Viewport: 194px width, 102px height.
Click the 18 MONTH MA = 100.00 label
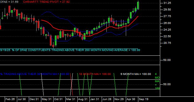pyautogui.click(x=95, y=74)
